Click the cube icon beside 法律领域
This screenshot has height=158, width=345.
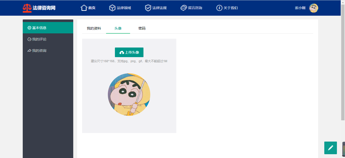coord(112,8)
